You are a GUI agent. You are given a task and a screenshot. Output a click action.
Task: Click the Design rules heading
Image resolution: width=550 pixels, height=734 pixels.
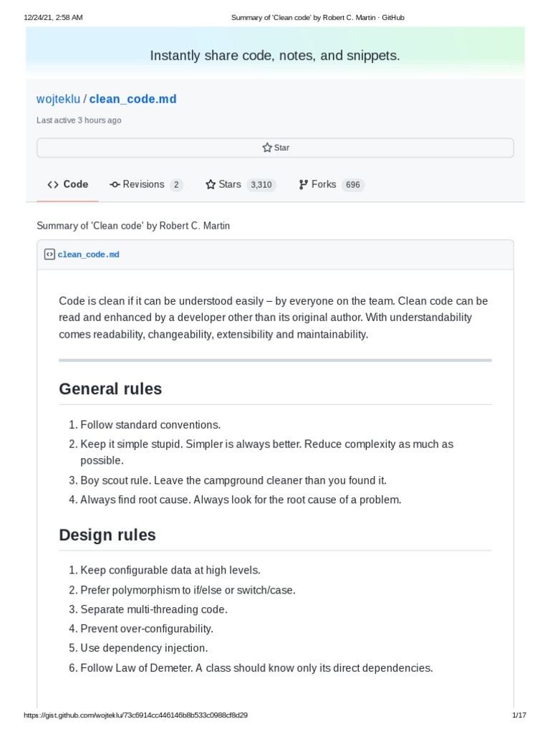[107, 535]
